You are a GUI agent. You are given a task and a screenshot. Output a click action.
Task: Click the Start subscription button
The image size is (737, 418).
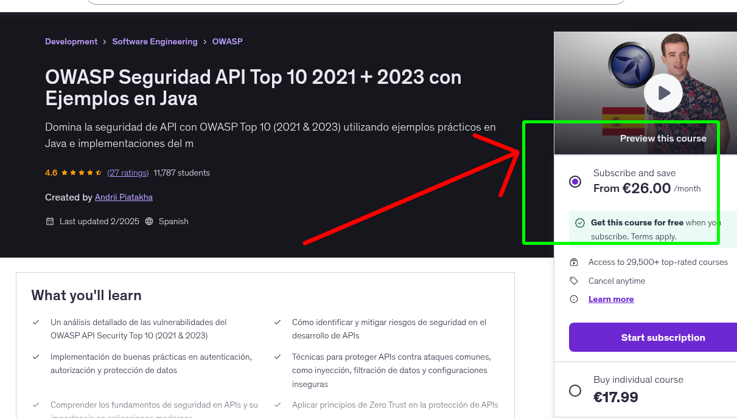[x=653, y=337]
